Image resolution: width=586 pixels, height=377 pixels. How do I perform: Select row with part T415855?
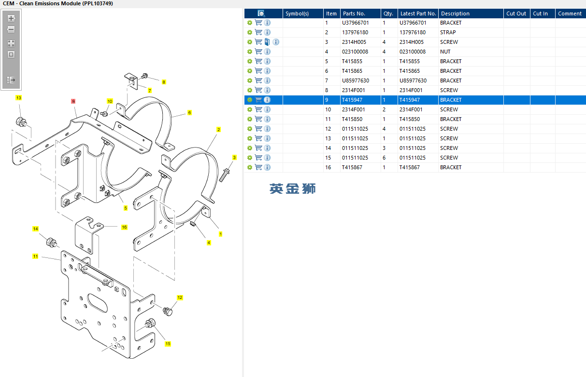[x=415, y=61]
